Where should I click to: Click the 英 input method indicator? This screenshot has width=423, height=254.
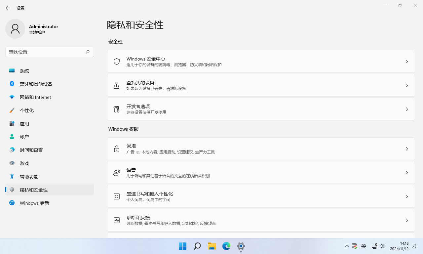[364, 246]
